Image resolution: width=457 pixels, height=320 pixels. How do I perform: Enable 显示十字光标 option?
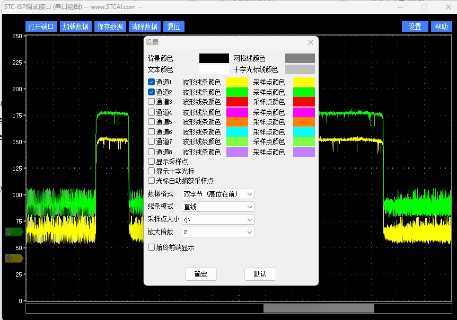[x=152, y=171]
